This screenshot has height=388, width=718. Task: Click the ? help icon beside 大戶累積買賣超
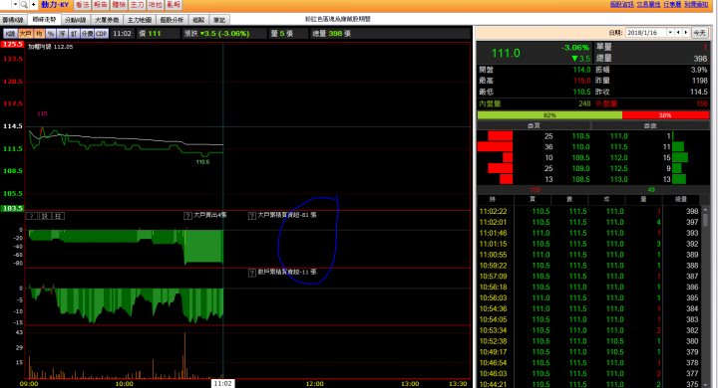252,216
